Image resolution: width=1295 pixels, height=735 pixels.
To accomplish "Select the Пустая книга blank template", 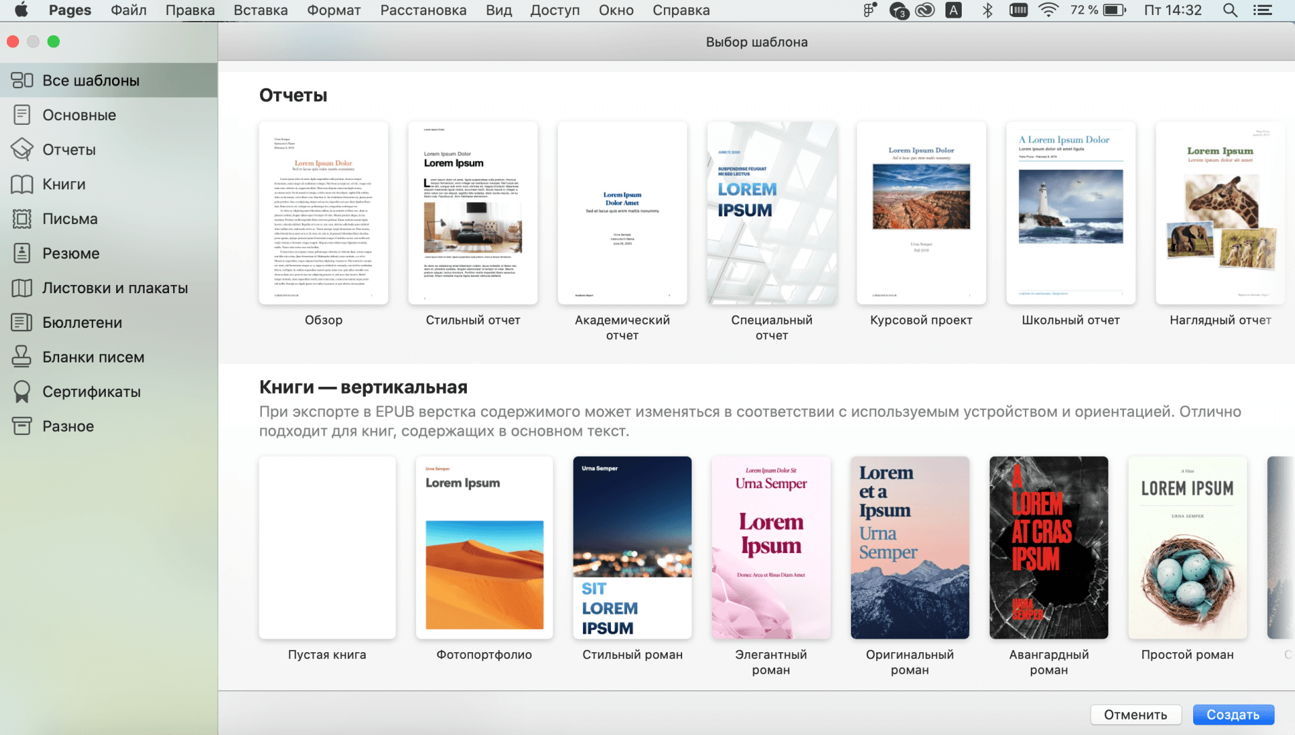I will [x=327, y=548].
